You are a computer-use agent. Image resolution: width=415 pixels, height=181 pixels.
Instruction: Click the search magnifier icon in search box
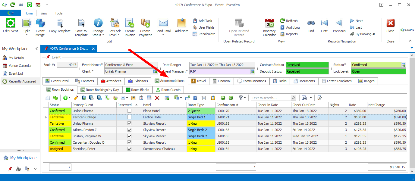293,98
